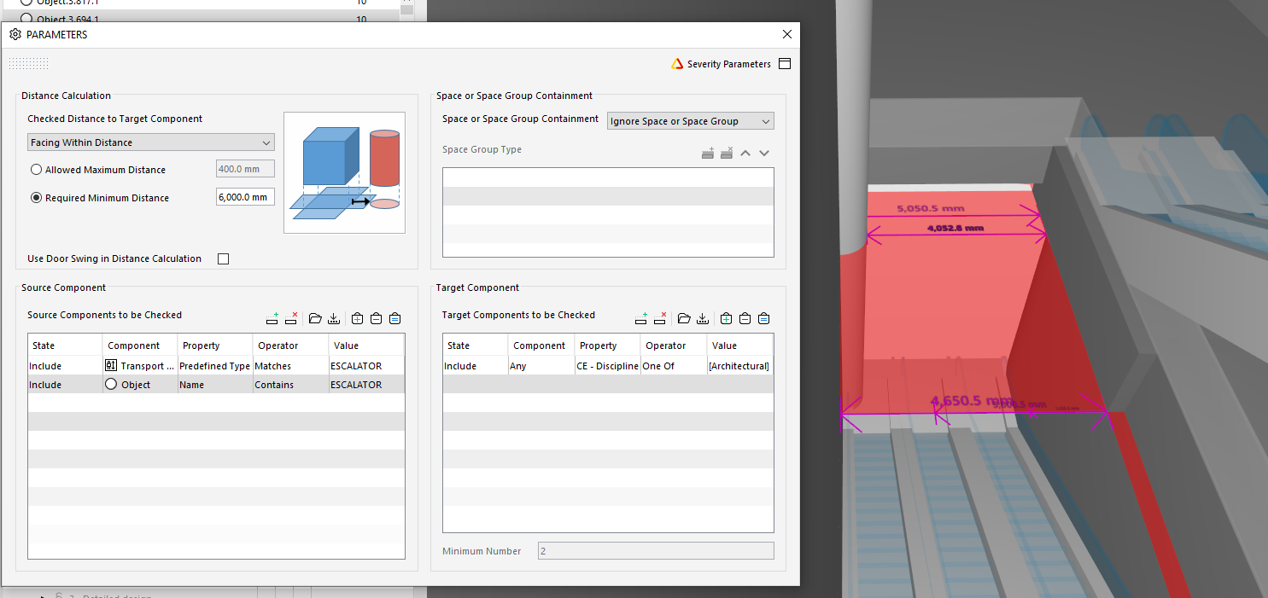Image resolution: width=1268 pixels, height=598 pixels.
Task: Click the Object circle icon in source row
Action: pyautogui.click(x=111, y=385)
